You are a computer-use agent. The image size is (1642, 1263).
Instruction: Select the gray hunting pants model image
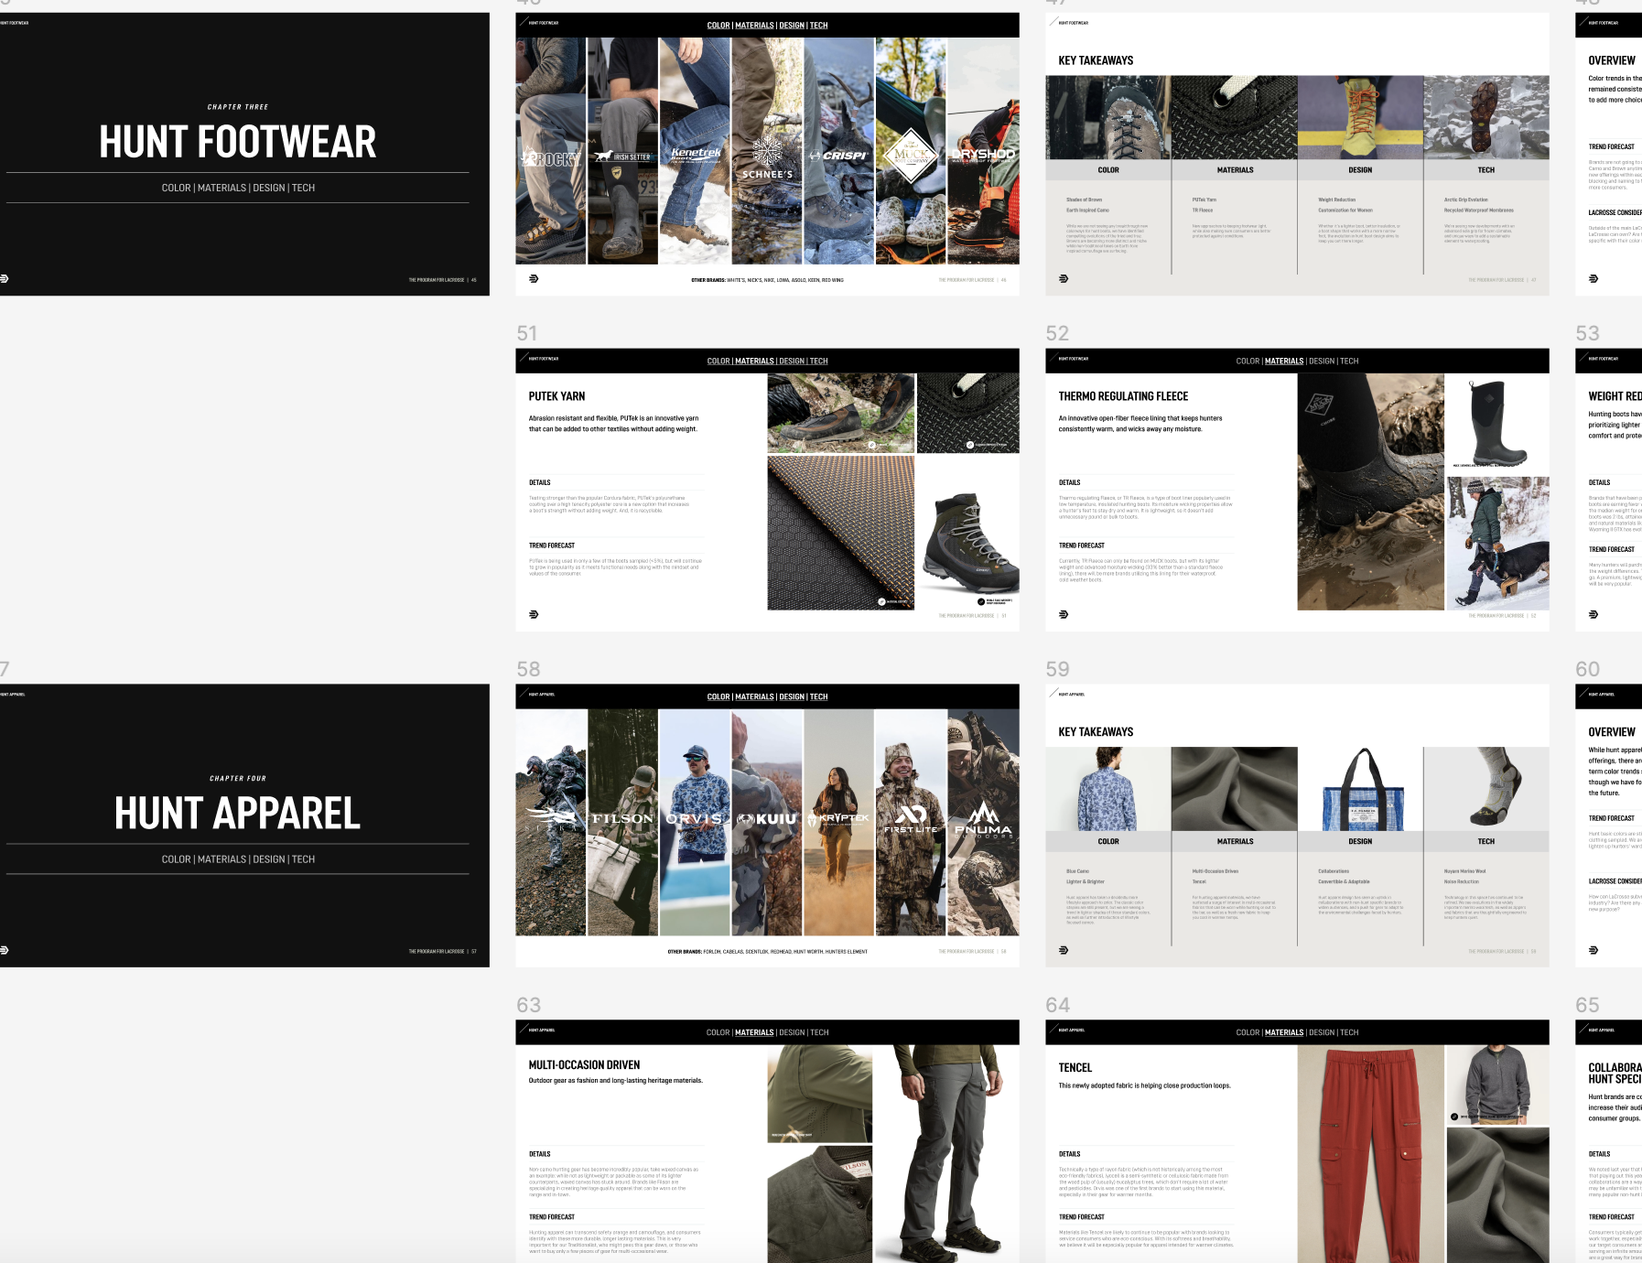[x=946, y=1155]
